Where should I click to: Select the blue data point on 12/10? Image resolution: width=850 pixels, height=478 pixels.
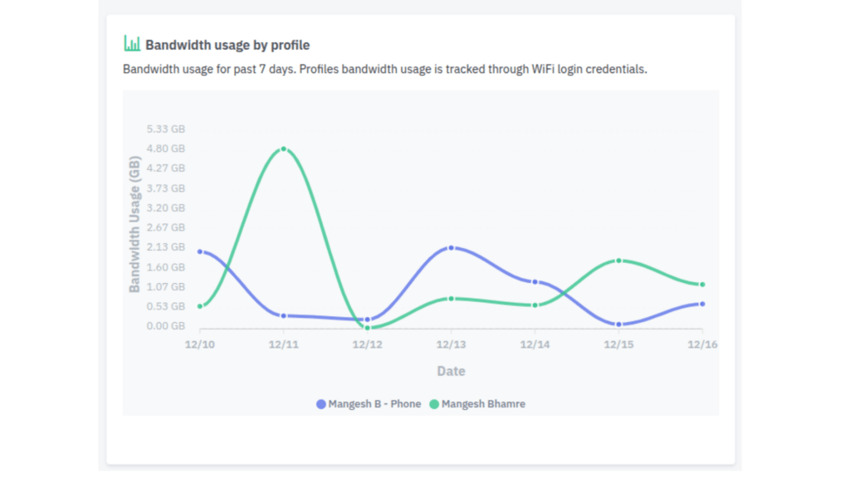200,251
